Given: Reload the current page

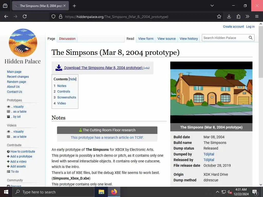Looking at the screenshot, I should point(25,16).
